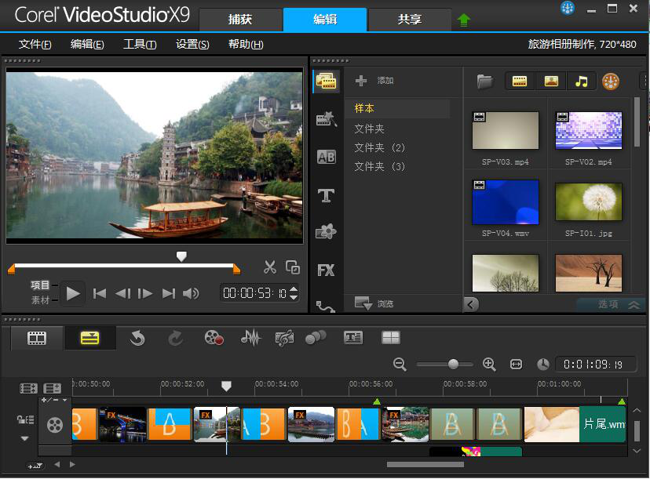The height and width of the screenshot is (479, 650).
Task: Click the Record/Capture option reel icon
Action: (214, 338)
